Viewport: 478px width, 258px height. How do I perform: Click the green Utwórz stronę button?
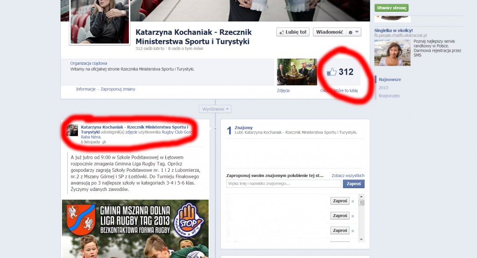pyautogui.click(x=392, y=8)
